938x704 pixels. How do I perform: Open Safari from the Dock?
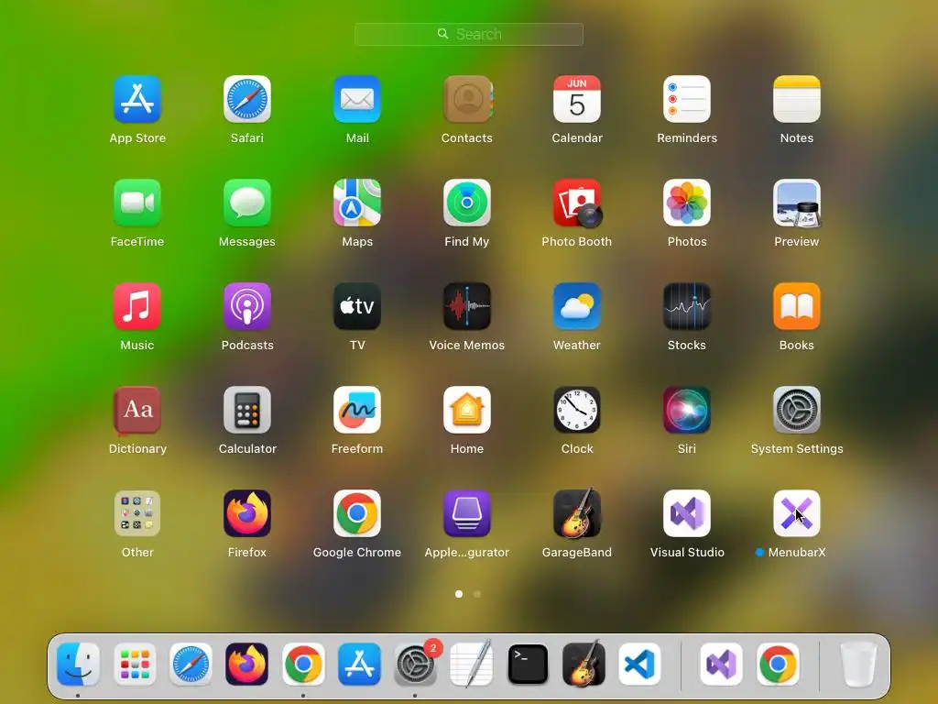point(191,664)
